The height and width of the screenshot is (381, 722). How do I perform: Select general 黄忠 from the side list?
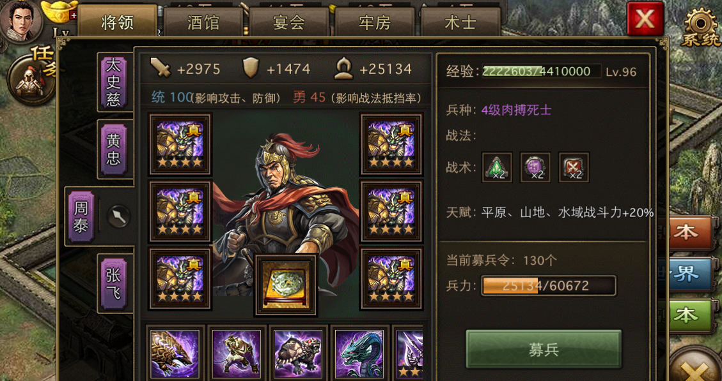click(113, 150)
